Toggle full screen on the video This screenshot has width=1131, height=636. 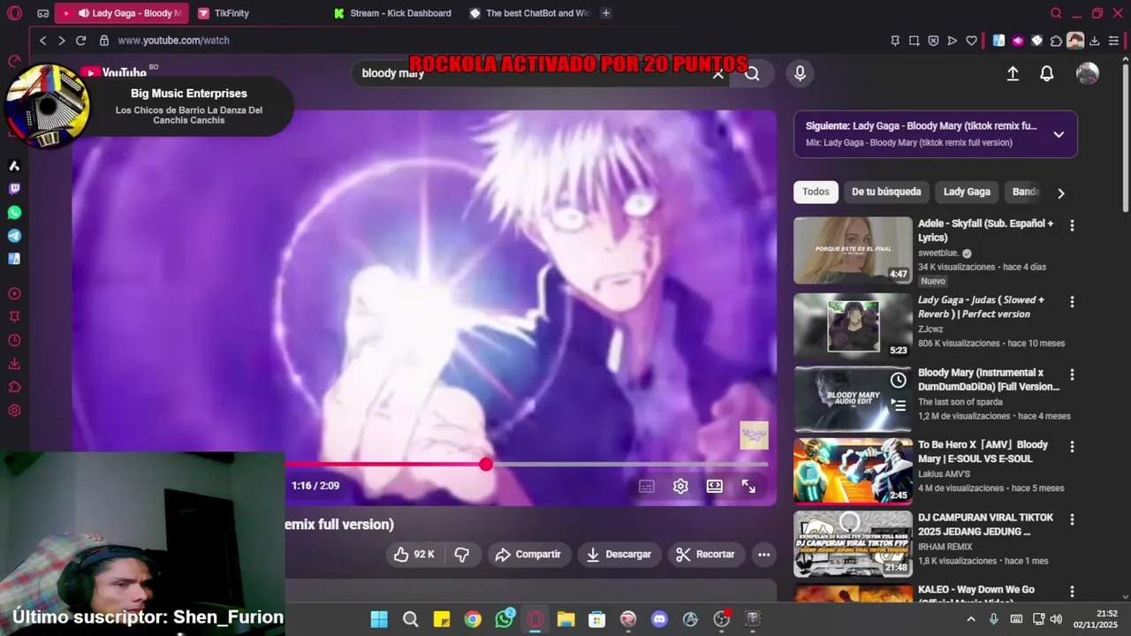(748, 487)
